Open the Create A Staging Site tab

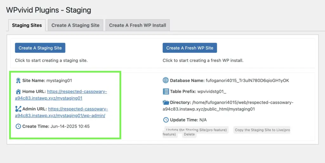pos(76,25)
